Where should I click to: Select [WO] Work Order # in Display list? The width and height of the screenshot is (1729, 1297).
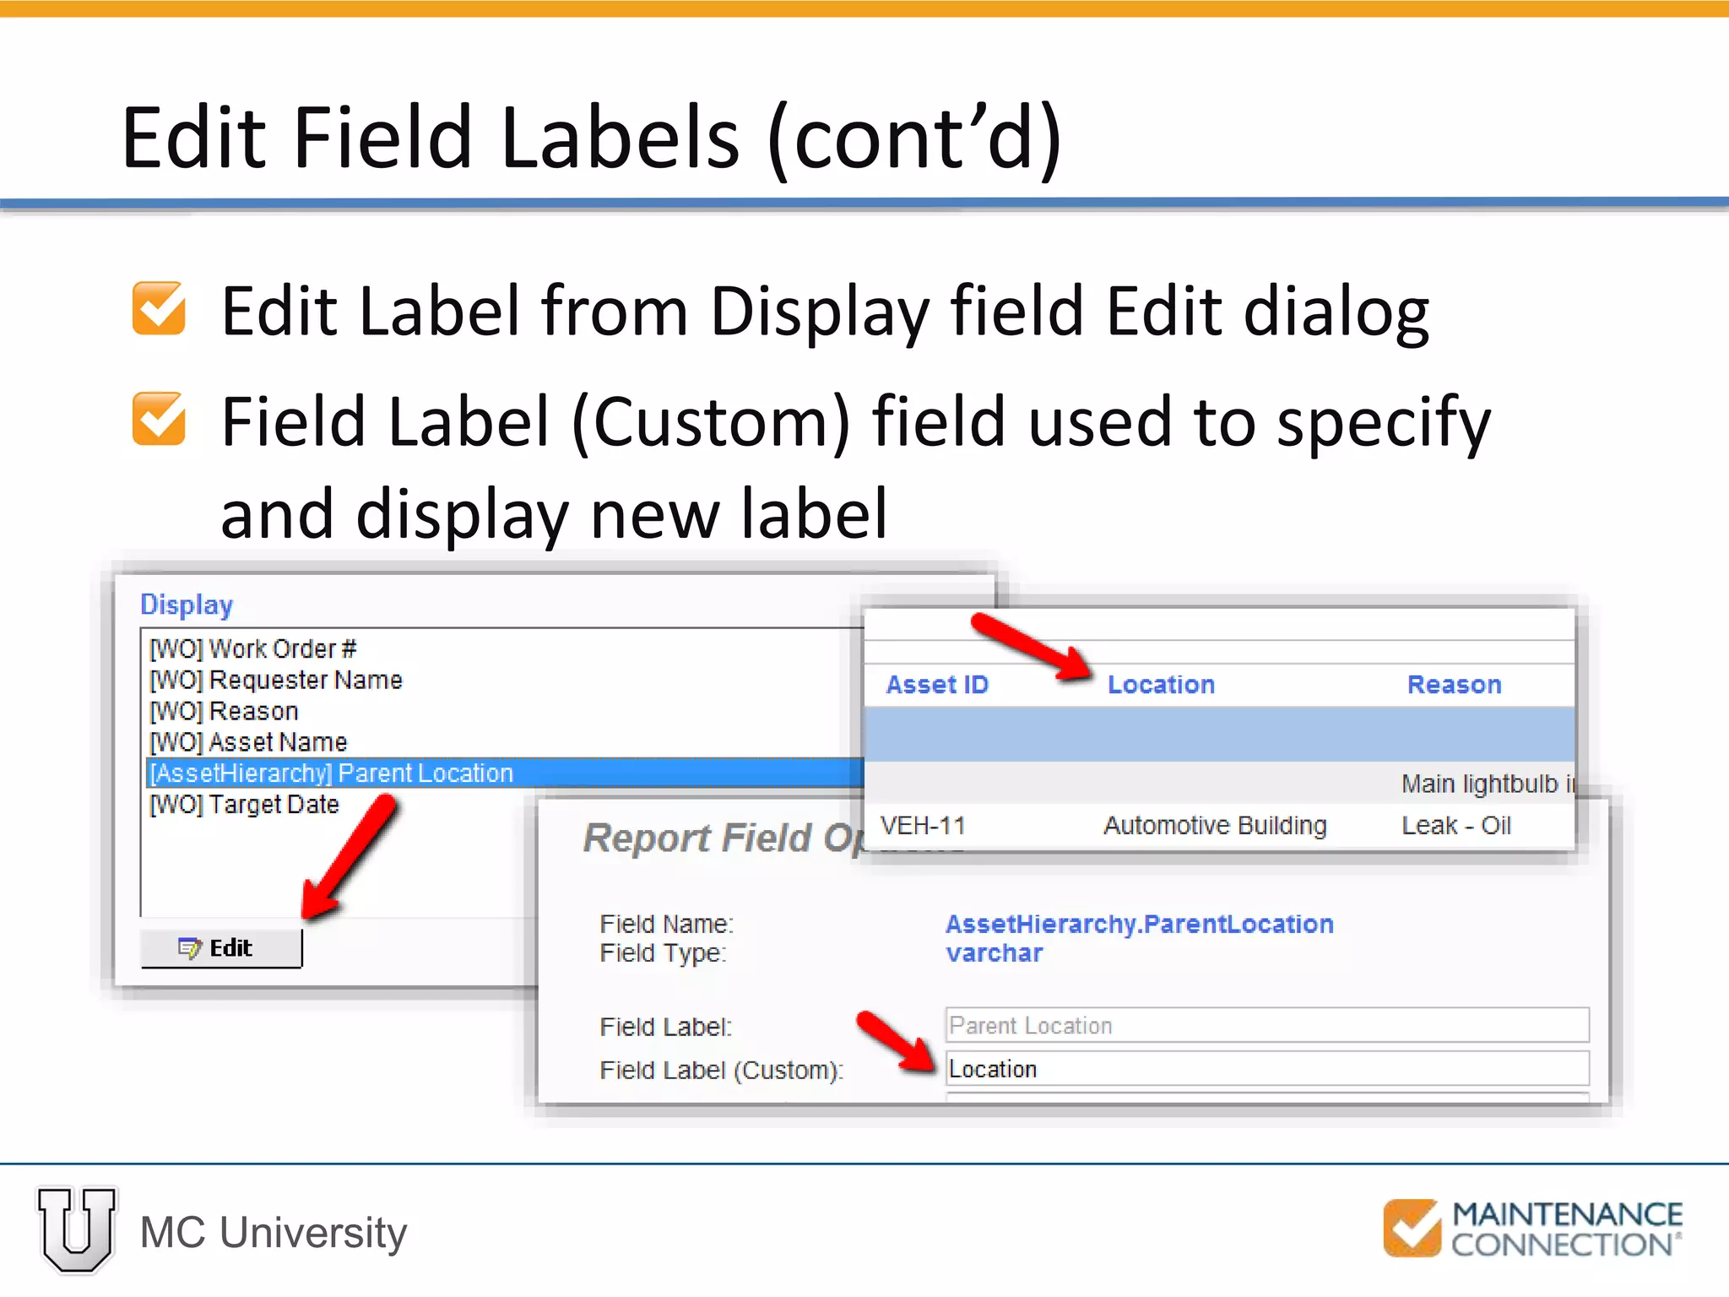coord(252,648)
